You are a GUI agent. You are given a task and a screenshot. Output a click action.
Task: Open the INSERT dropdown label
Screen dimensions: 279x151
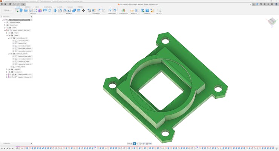147,14
